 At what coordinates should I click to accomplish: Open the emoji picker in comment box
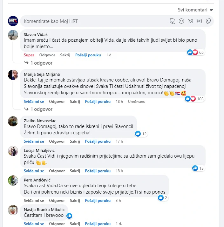(x=181, y=21)
